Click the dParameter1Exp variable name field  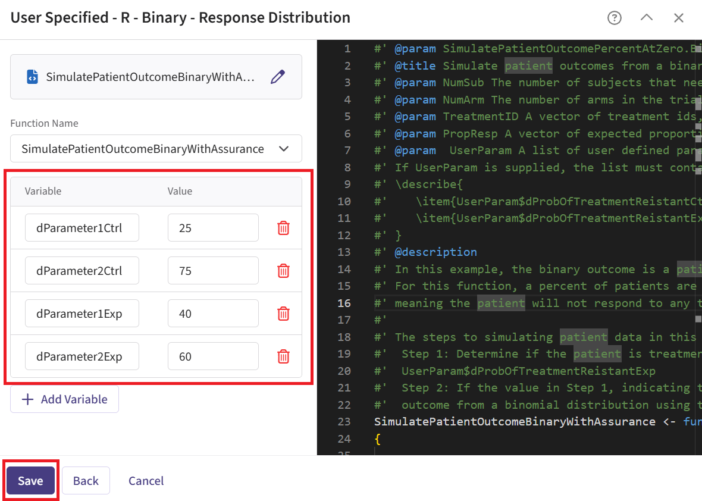[82, 314]
